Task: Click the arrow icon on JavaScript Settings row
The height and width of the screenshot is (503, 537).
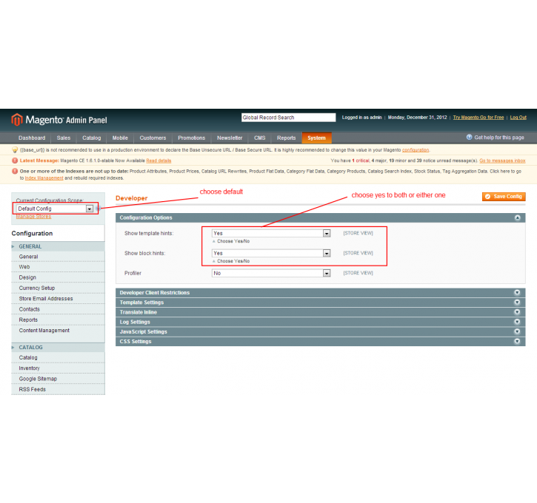Action: point(517,332)
